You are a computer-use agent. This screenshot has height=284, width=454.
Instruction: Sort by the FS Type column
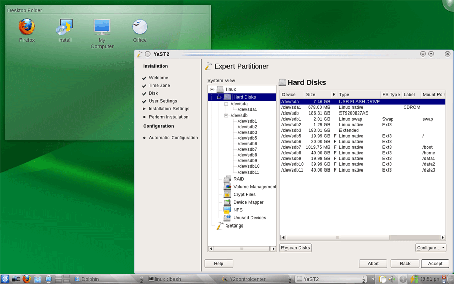(x=391, y=95)
